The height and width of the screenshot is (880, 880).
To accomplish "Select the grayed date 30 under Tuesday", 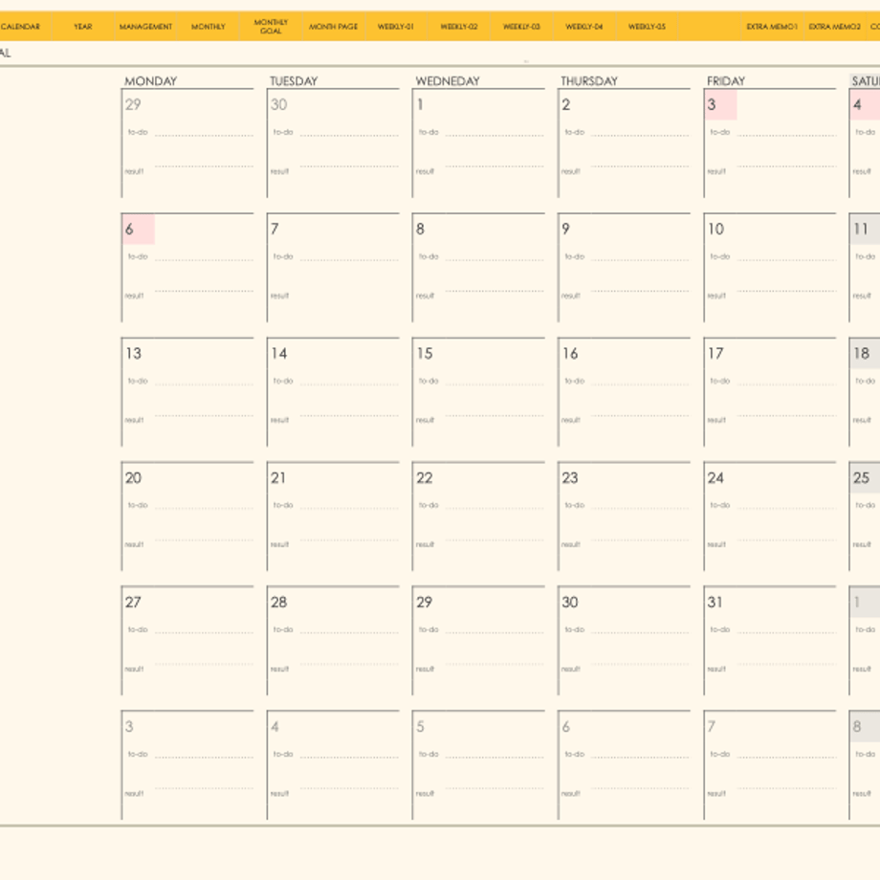I will (x=279, y=105).
